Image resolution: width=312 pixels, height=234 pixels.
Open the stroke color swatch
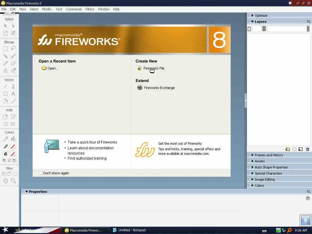click(13, 147)
